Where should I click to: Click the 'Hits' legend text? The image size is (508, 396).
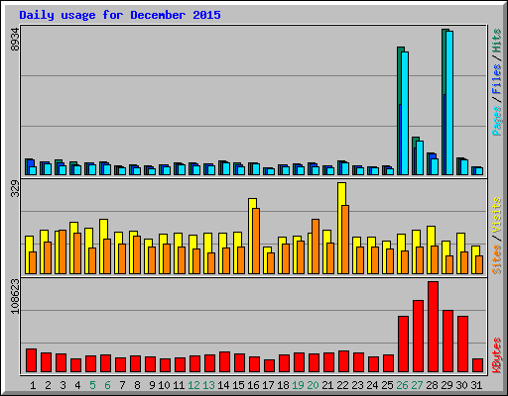(x=497, y=41)
